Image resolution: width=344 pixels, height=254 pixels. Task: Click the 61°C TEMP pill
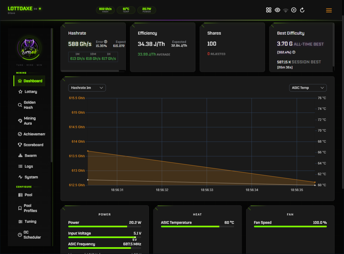(126, 10)
